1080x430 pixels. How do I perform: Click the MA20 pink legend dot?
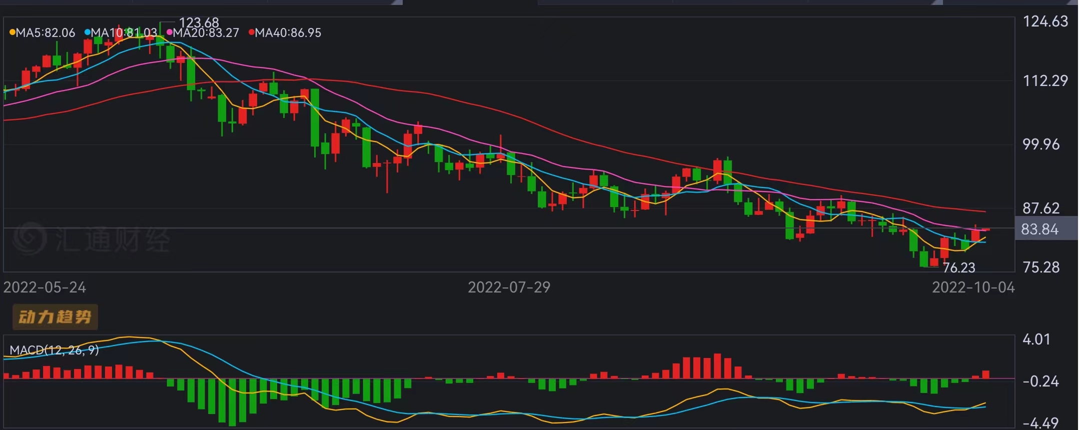[x=170, y=33]
